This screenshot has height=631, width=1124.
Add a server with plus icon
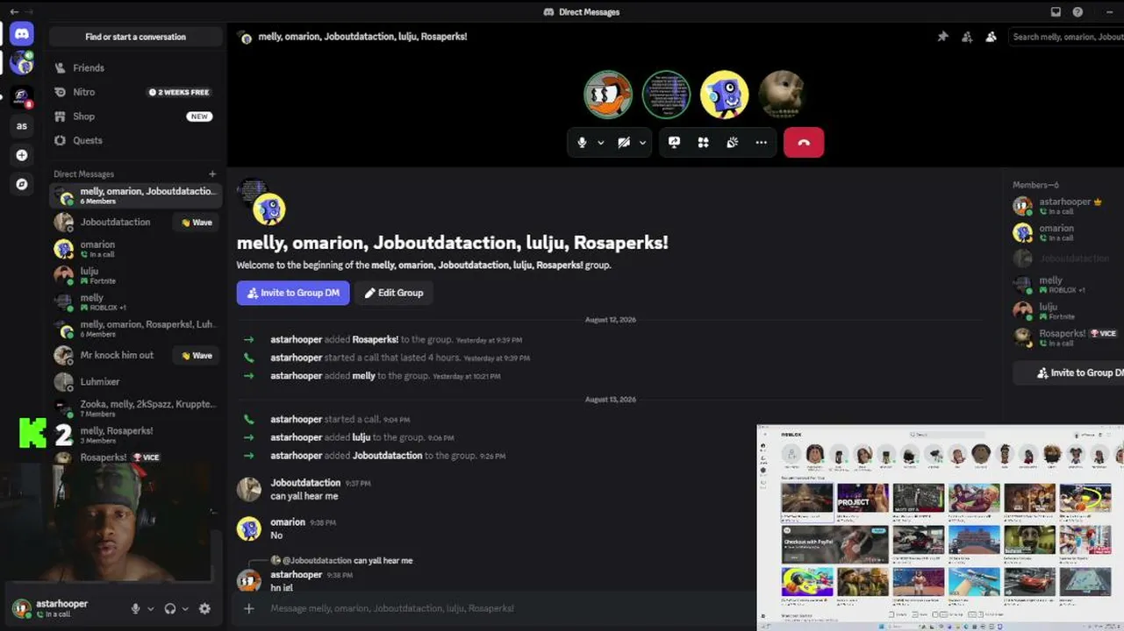pos(22,155)
